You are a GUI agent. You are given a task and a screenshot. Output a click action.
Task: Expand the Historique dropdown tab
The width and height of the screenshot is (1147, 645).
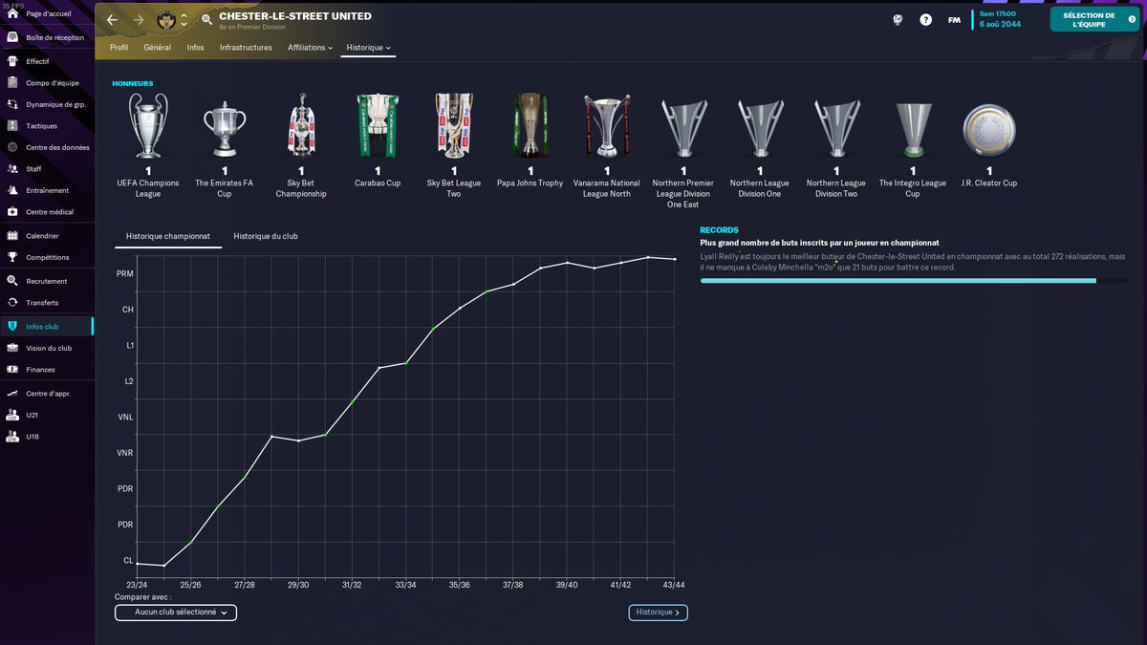point(369,47)
